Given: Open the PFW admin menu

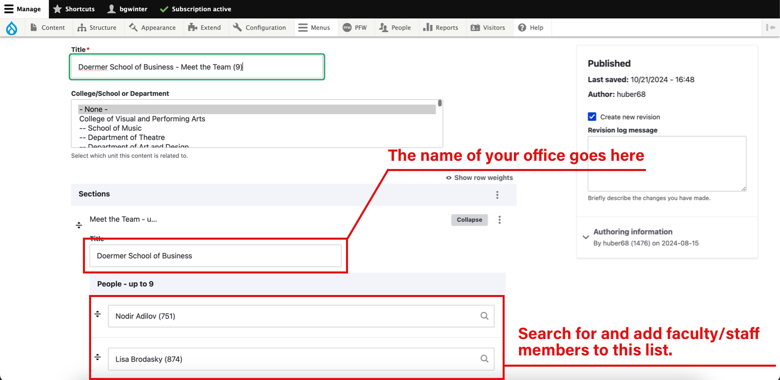Looking at the screenshot, I should coord(355,28).
